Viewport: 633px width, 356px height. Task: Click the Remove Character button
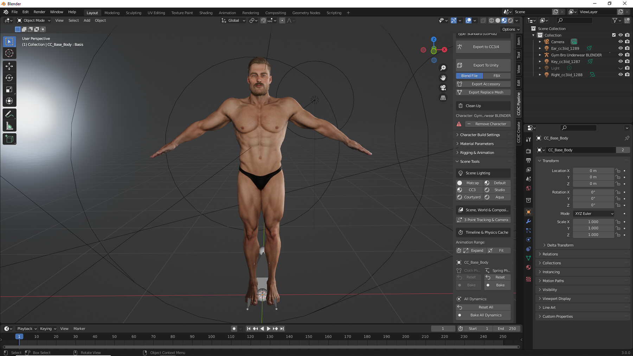(x=487, y=124)
